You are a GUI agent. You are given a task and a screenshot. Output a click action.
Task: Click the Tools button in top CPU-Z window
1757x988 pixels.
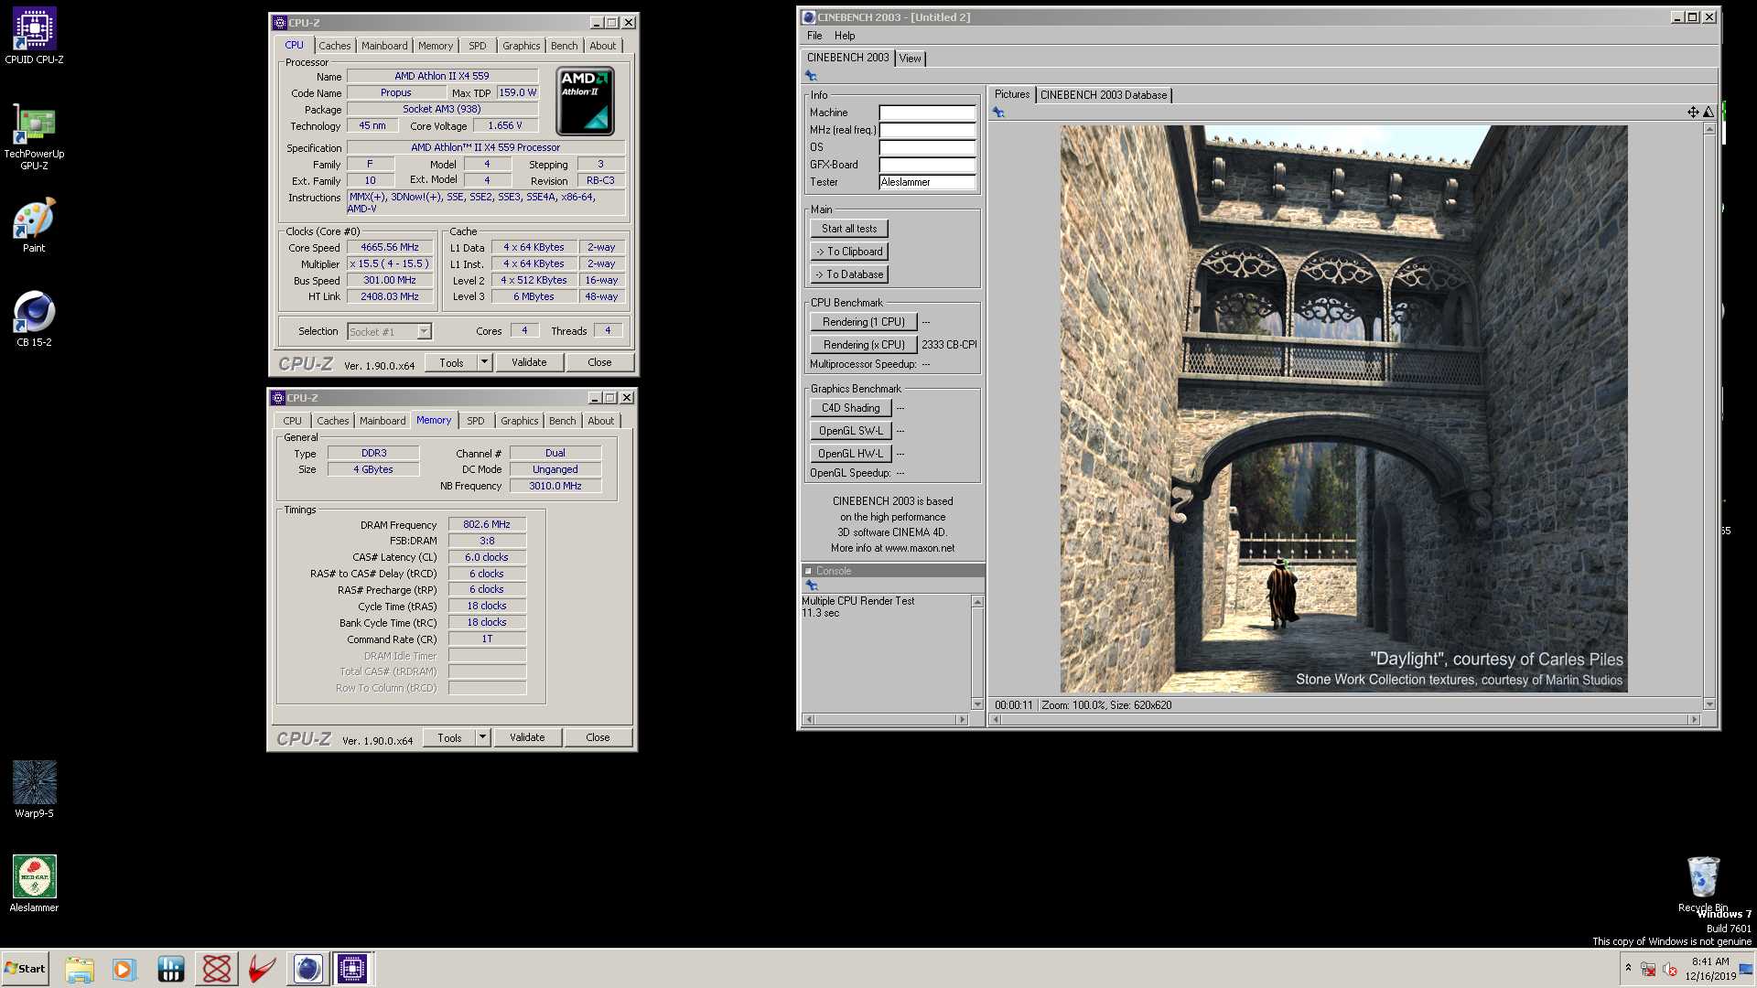tap(451, 362)
